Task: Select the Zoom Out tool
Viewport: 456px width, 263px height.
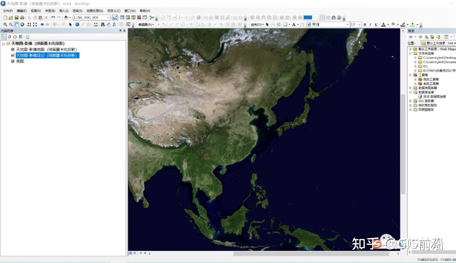Action: tap(11, 25)
